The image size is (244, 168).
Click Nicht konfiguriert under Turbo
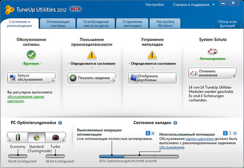pos(60,161)
